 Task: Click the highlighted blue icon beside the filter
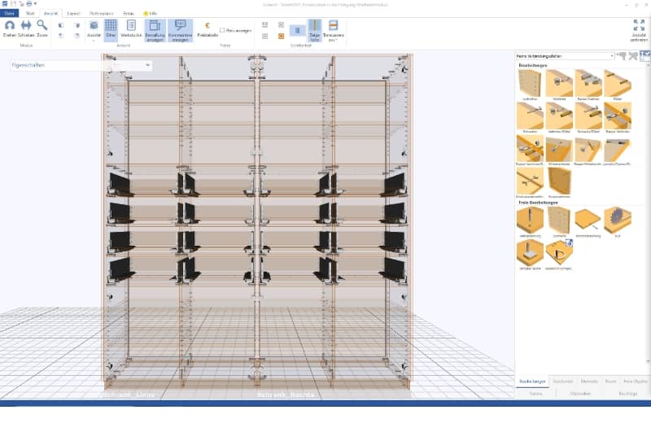pos(644,55)
